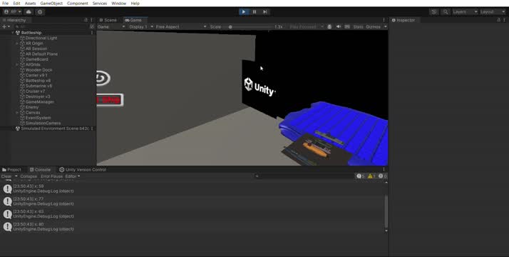The height and width of the screenshot is (257, 509).
Task: Expand the Canvas object in Hierarchy
Action: (x=17, y=112)
